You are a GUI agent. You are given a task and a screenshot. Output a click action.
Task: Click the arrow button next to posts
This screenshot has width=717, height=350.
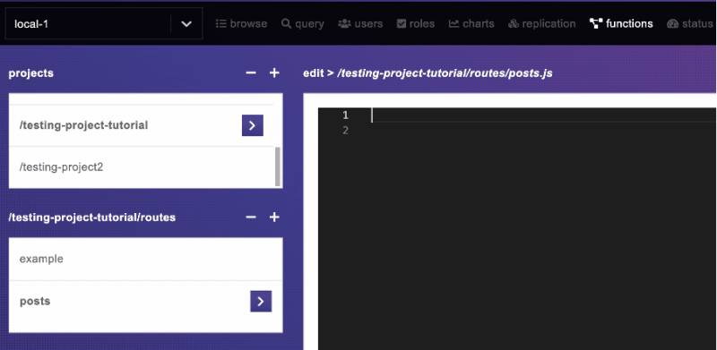point(261,301)
